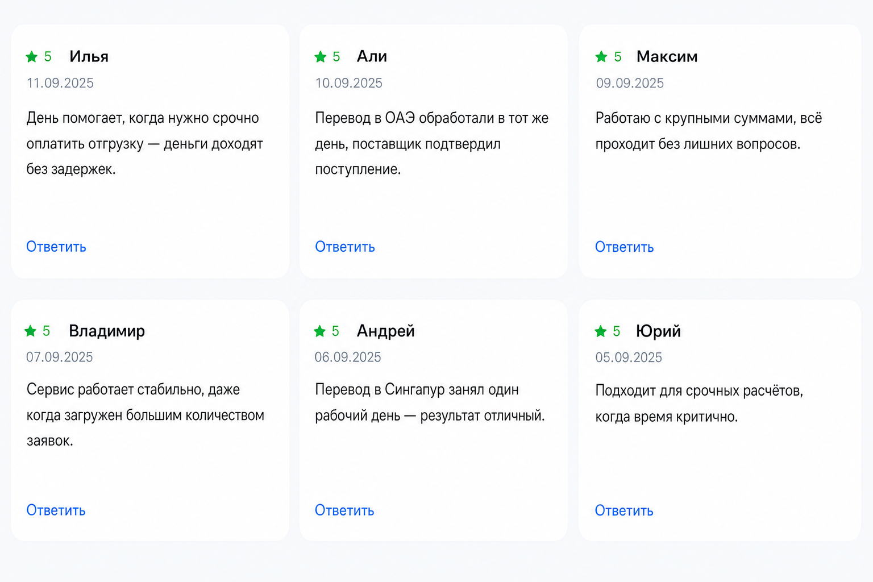The image size is (873, 582).
Task: Click review text about ОАЭ transfer
Action: (x=432, y=143)
